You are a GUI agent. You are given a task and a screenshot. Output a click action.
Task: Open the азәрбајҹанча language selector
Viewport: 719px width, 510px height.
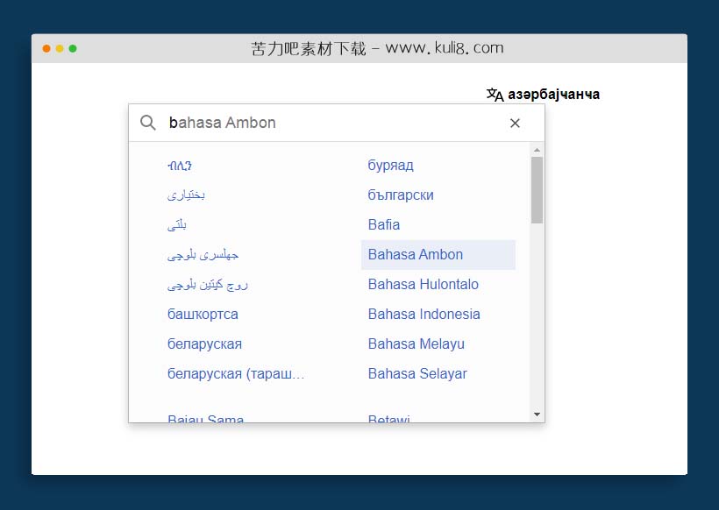pos(553,95)
